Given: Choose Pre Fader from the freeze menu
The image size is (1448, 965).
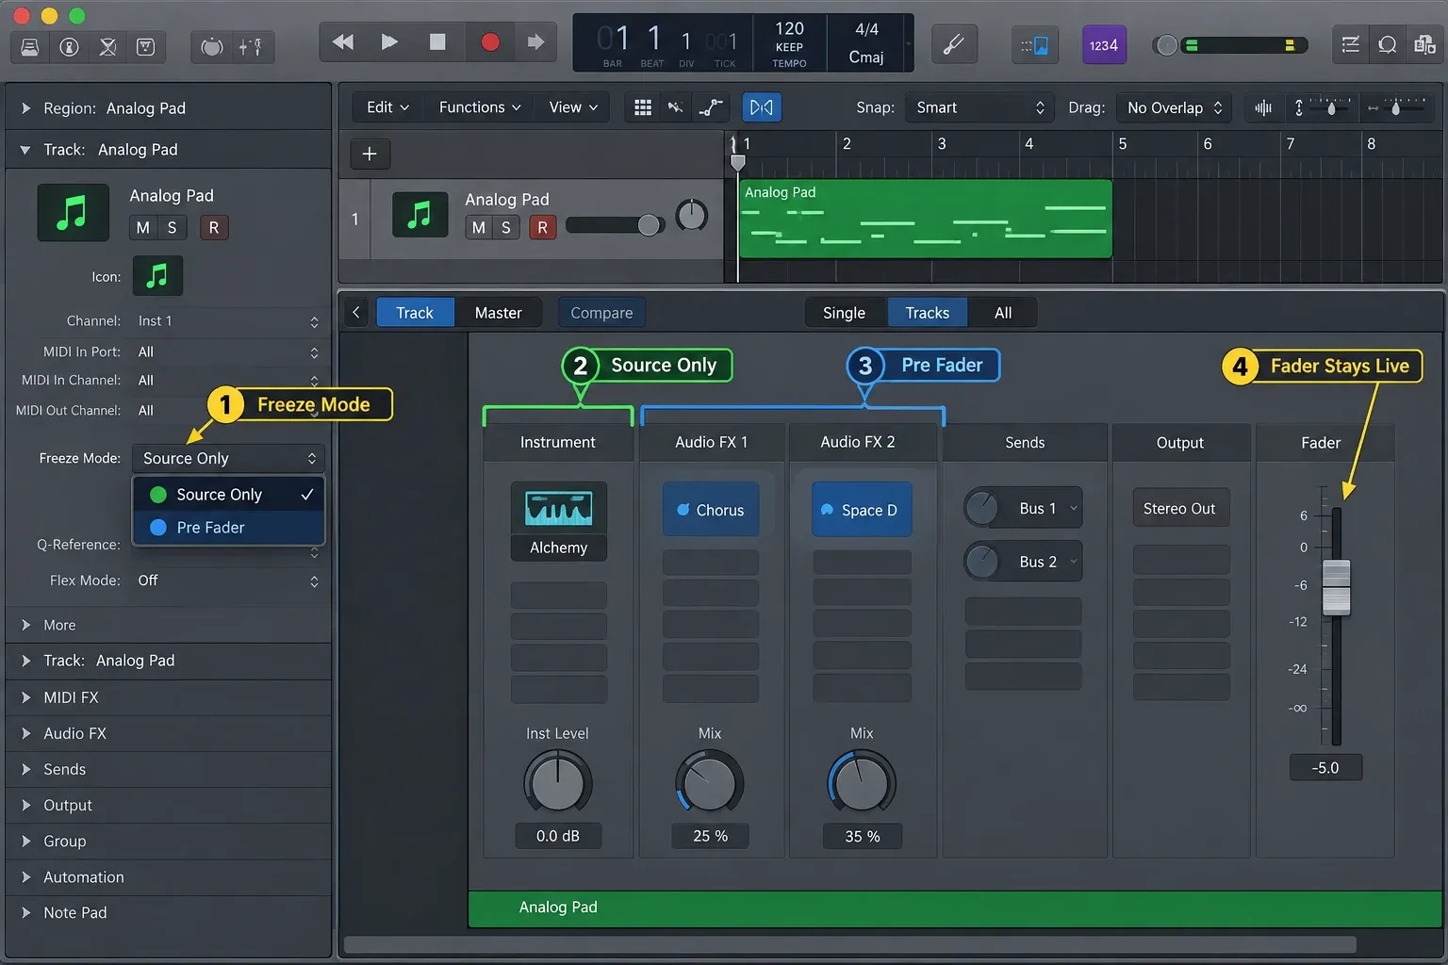Looking at the screenshot, I should pos(229,528).
